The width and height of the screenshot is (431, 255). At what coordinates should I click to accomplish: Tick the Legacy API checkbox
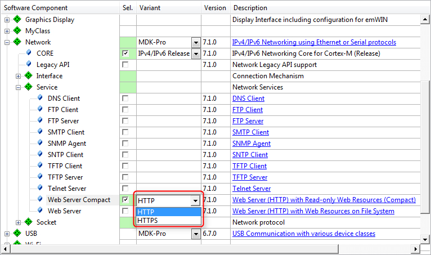pos(125,65)
